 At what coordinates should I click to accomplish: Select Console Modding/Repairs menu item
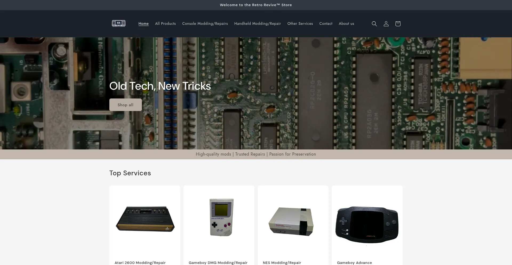click(x=205, y=23)
